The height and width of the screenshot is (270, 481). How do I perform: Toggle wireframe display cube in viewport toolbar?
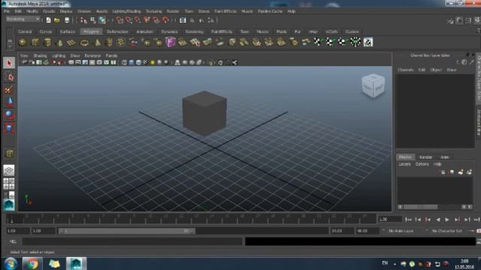(124, 62)
